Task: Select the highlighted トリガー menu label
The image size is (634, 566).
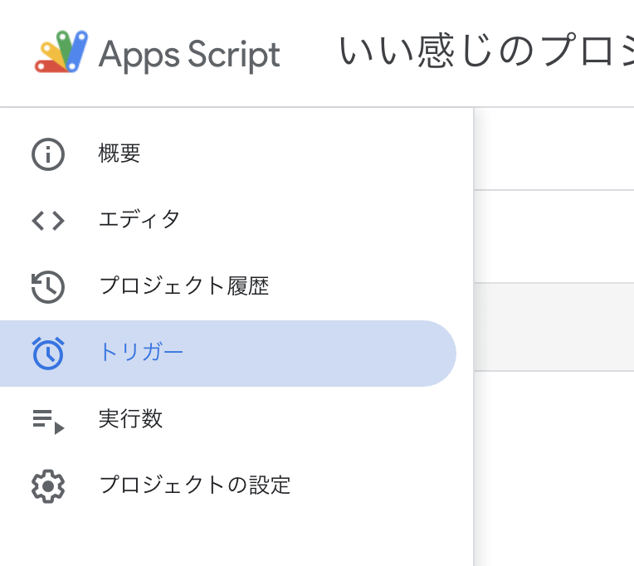Action: coord(141,353)
